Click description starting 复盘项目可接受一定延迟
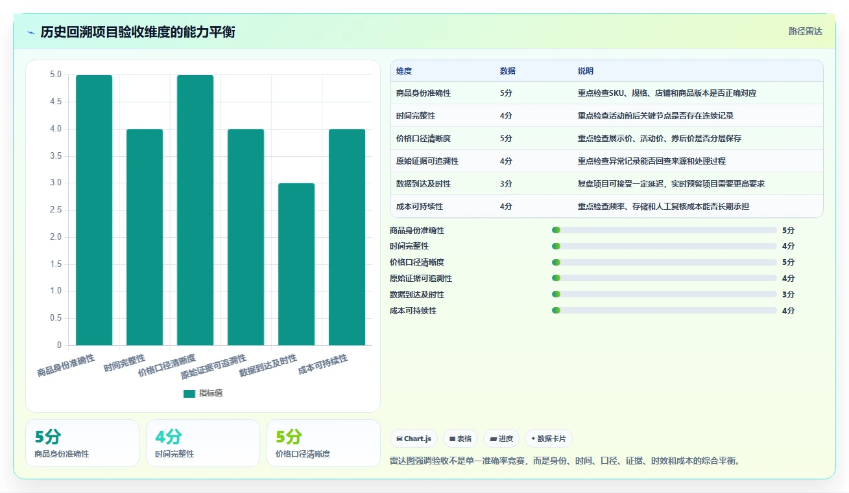 671,184
